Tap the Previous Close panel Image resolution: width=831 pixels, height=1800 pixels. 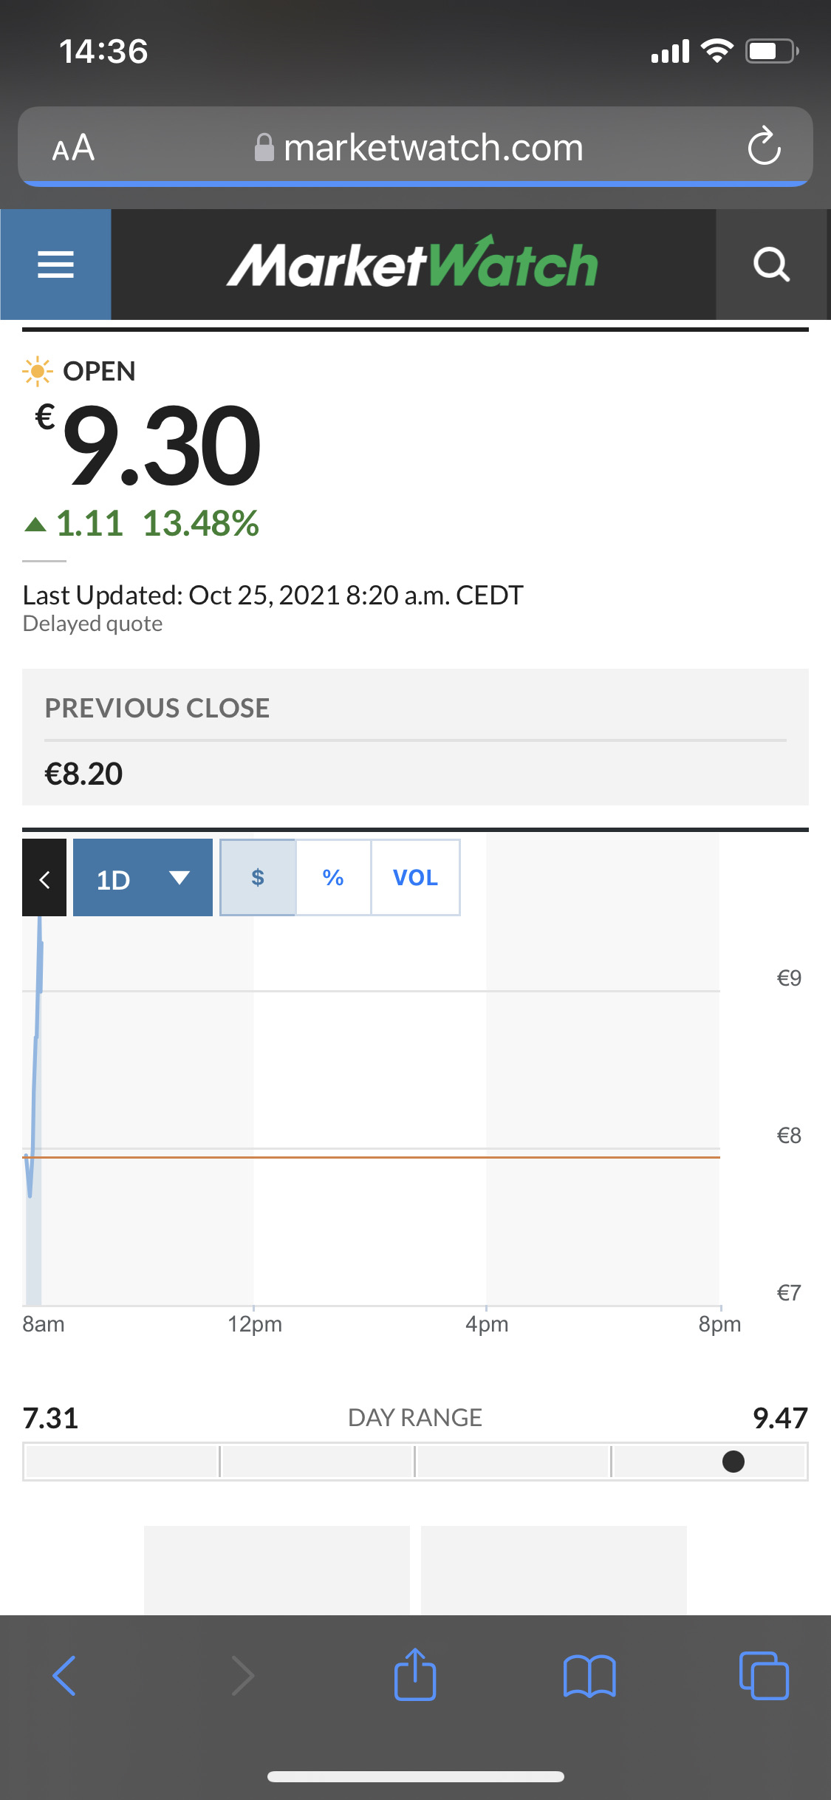pyautogui.click(x=415, y=737)
